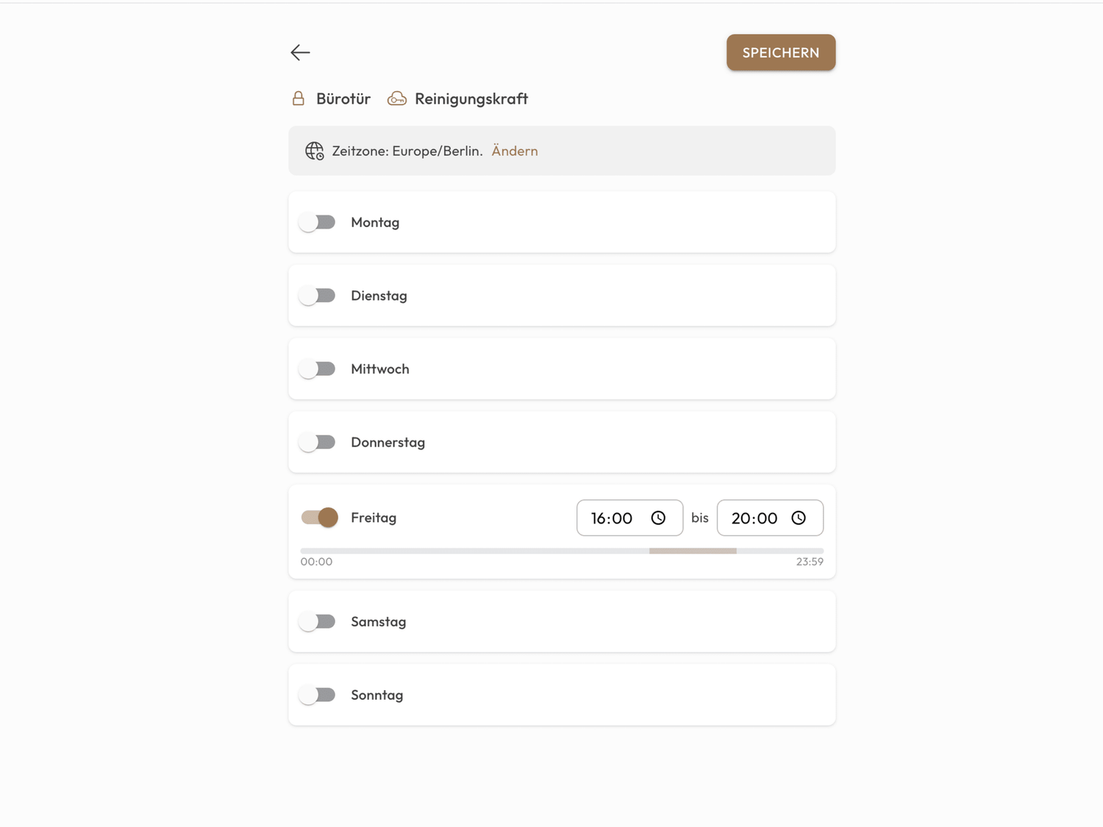Disable the Freitag toggle
Screen dimensions: 1103x827
coord(320,518)
